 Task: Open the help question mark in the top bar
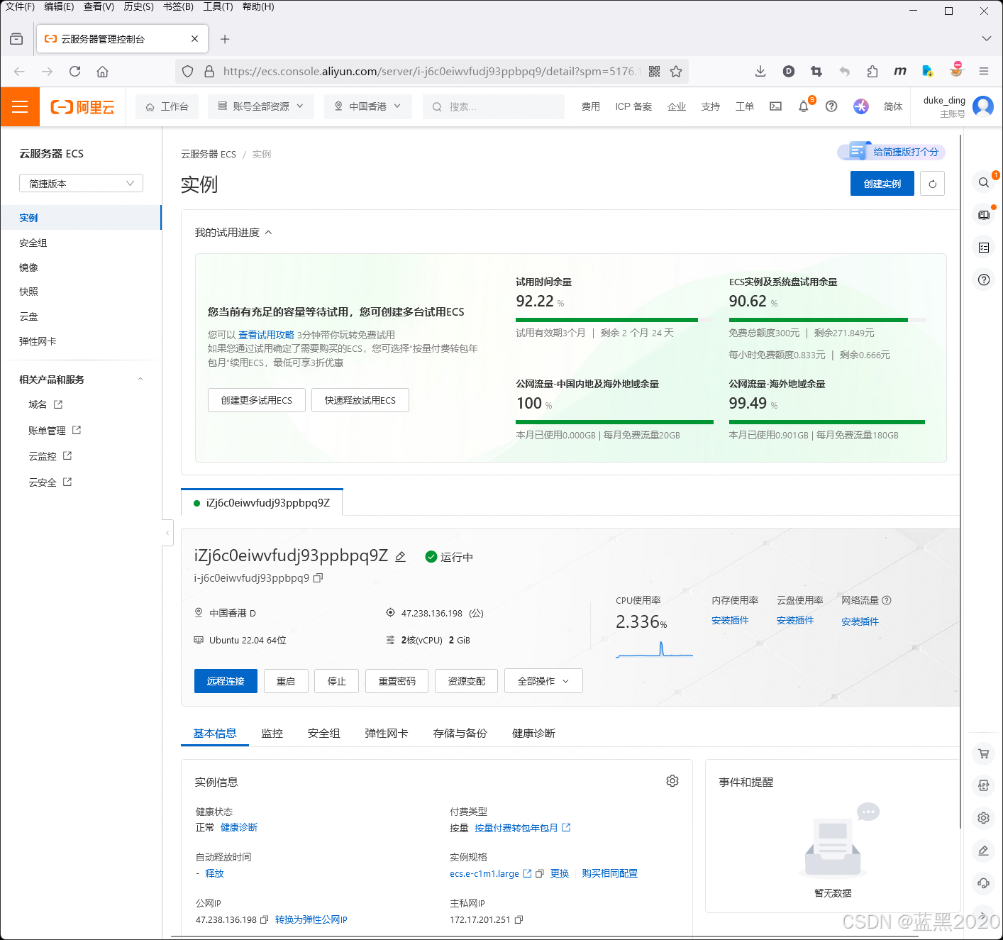(x=831, y=106)
